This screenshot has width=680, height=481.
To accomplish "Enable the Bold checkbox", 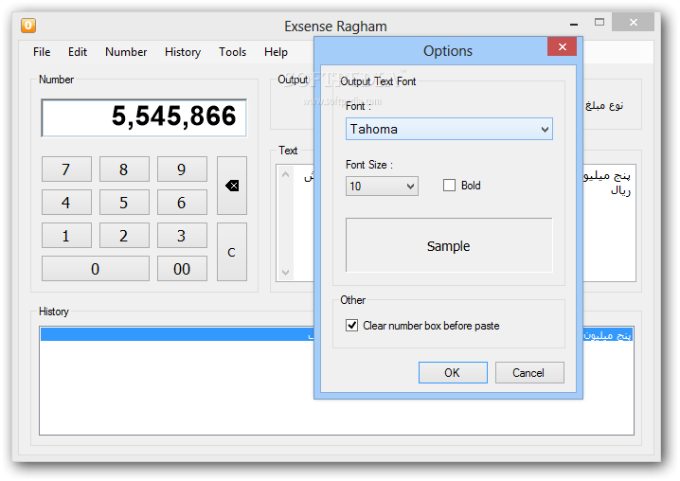I will (449, 186).
